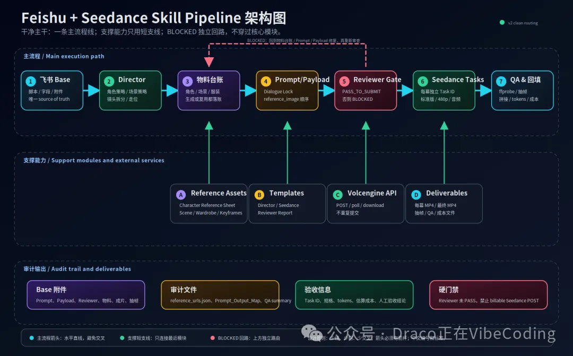Viewport: 573px width, 356px height.
Task: Select the QA & 回填 node title
Action: 525,80
